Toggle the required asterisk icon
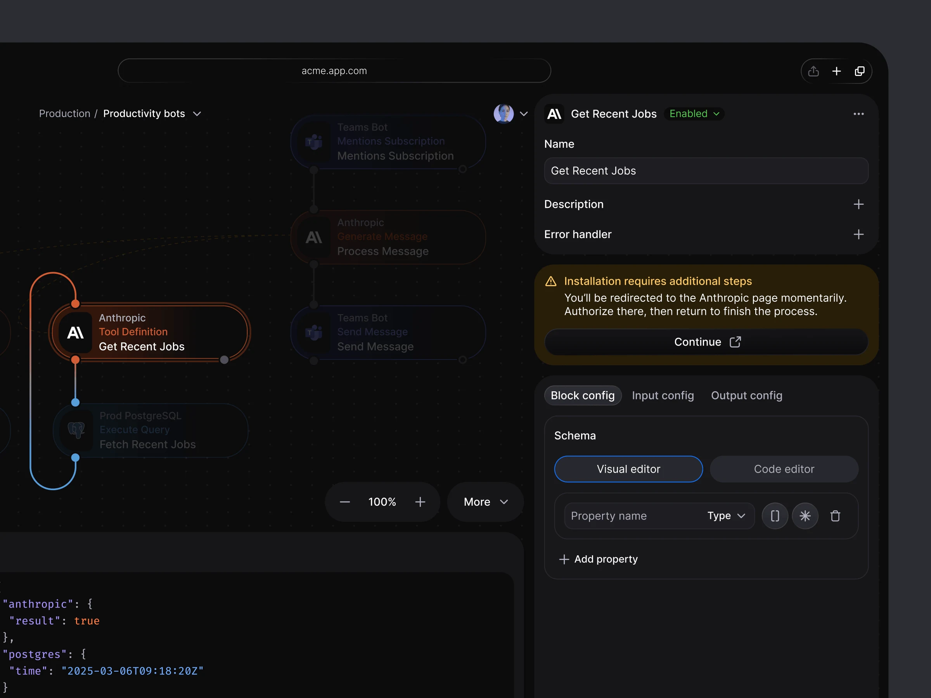The height and width of the screenshot is (698, 931). pos(805,516)
